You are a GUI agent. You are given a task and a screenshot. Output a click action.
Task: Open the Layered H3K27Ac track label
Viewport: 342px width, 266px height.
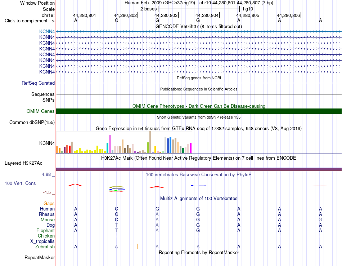tap(23, 163)
